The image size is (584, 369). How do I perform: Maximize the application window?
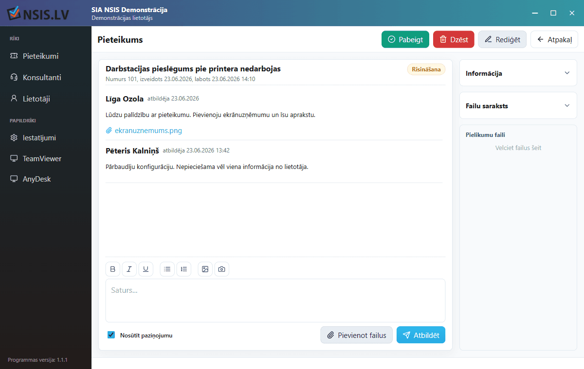(553, 13)
